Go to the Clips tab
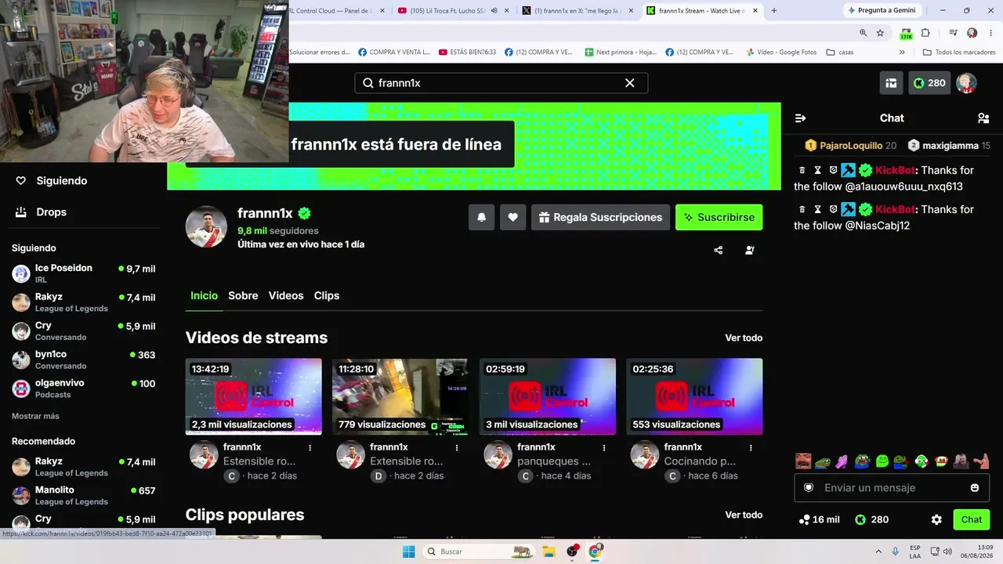The width and height of the screenshot is (1003, 564). click(x=327, y=295)
